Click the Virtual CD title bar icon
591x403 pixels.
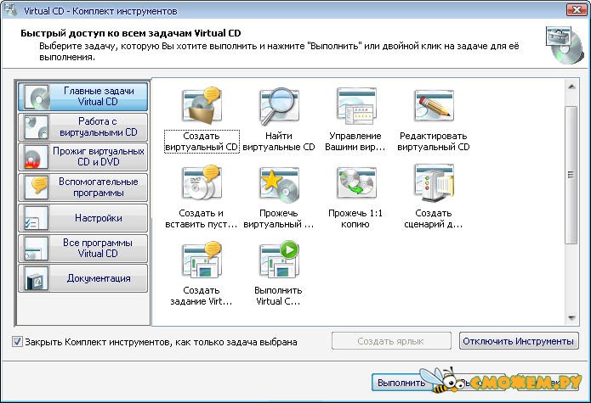pyautogui.click(x=10, y=10)
